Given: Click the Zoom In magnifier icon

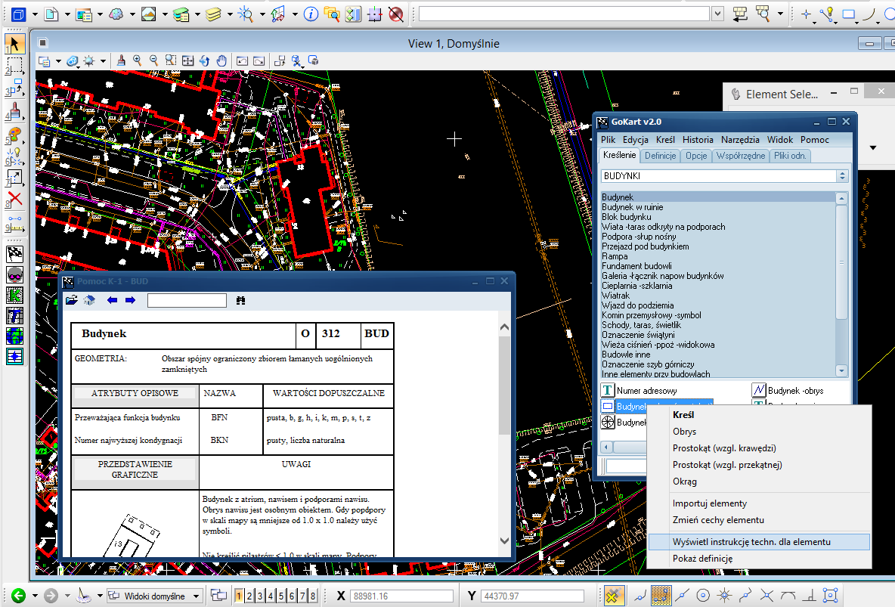Looking at the screenshot, I should [138, 60].
